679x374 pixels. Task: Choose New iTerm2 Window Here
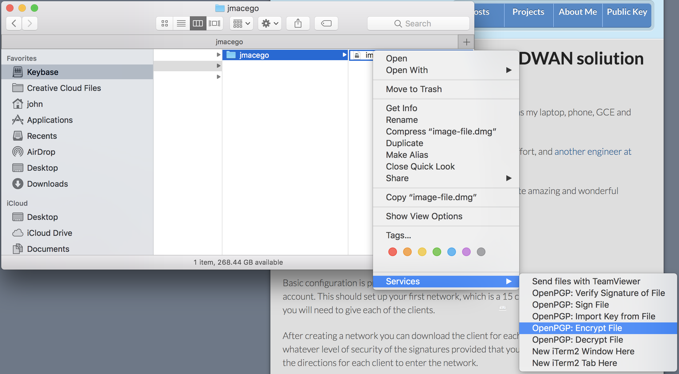coord(598,351)
